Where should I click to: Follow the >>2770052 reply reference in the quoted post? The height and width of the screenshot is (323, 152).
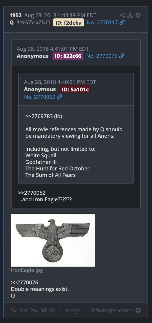[x=32, y=193]
